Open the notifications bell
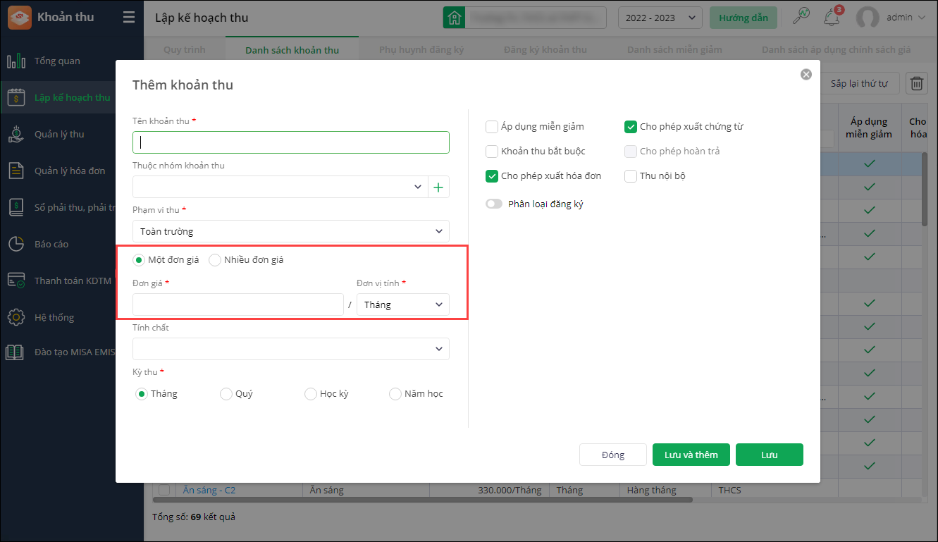 (x=833, y=17)
